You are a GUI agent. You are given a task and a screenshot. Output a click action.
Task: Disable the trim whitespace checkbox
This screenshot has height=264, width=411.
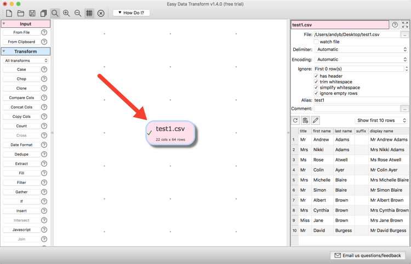[316, 82]
